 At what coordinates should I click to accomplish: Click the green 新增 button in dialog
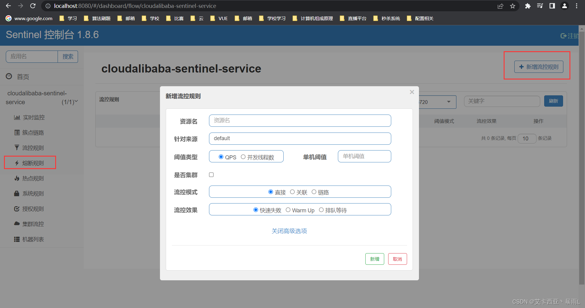(375, 259)
